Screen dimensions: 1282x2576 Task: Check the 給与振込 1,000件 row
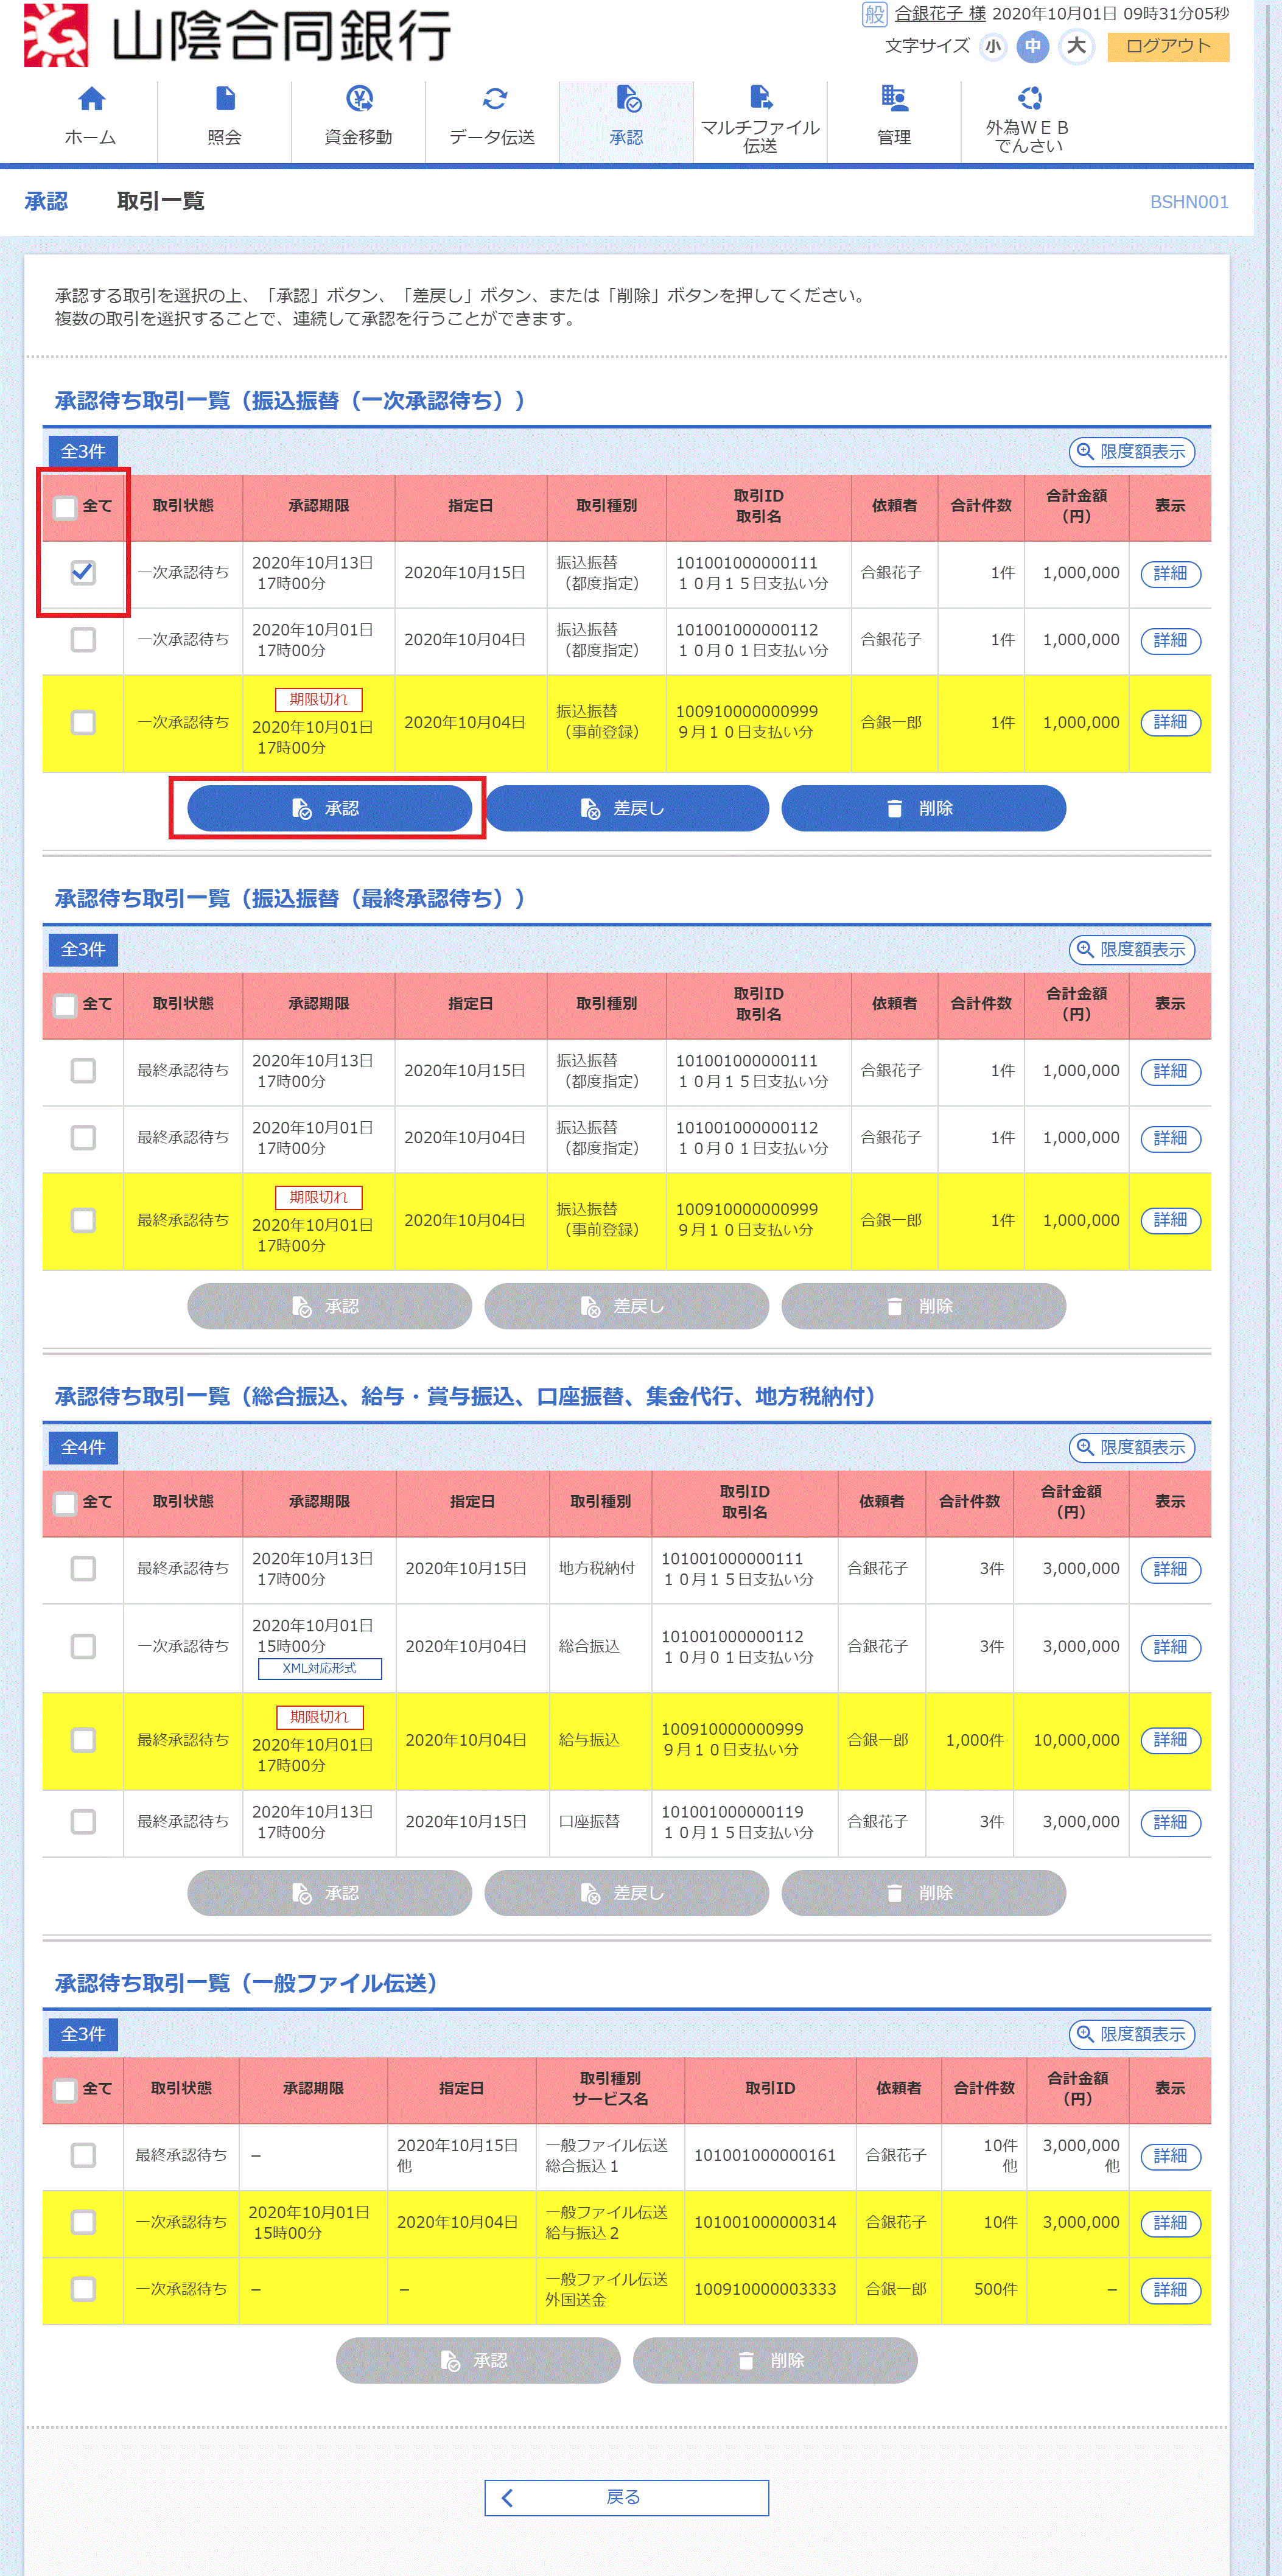point(83,1741)
